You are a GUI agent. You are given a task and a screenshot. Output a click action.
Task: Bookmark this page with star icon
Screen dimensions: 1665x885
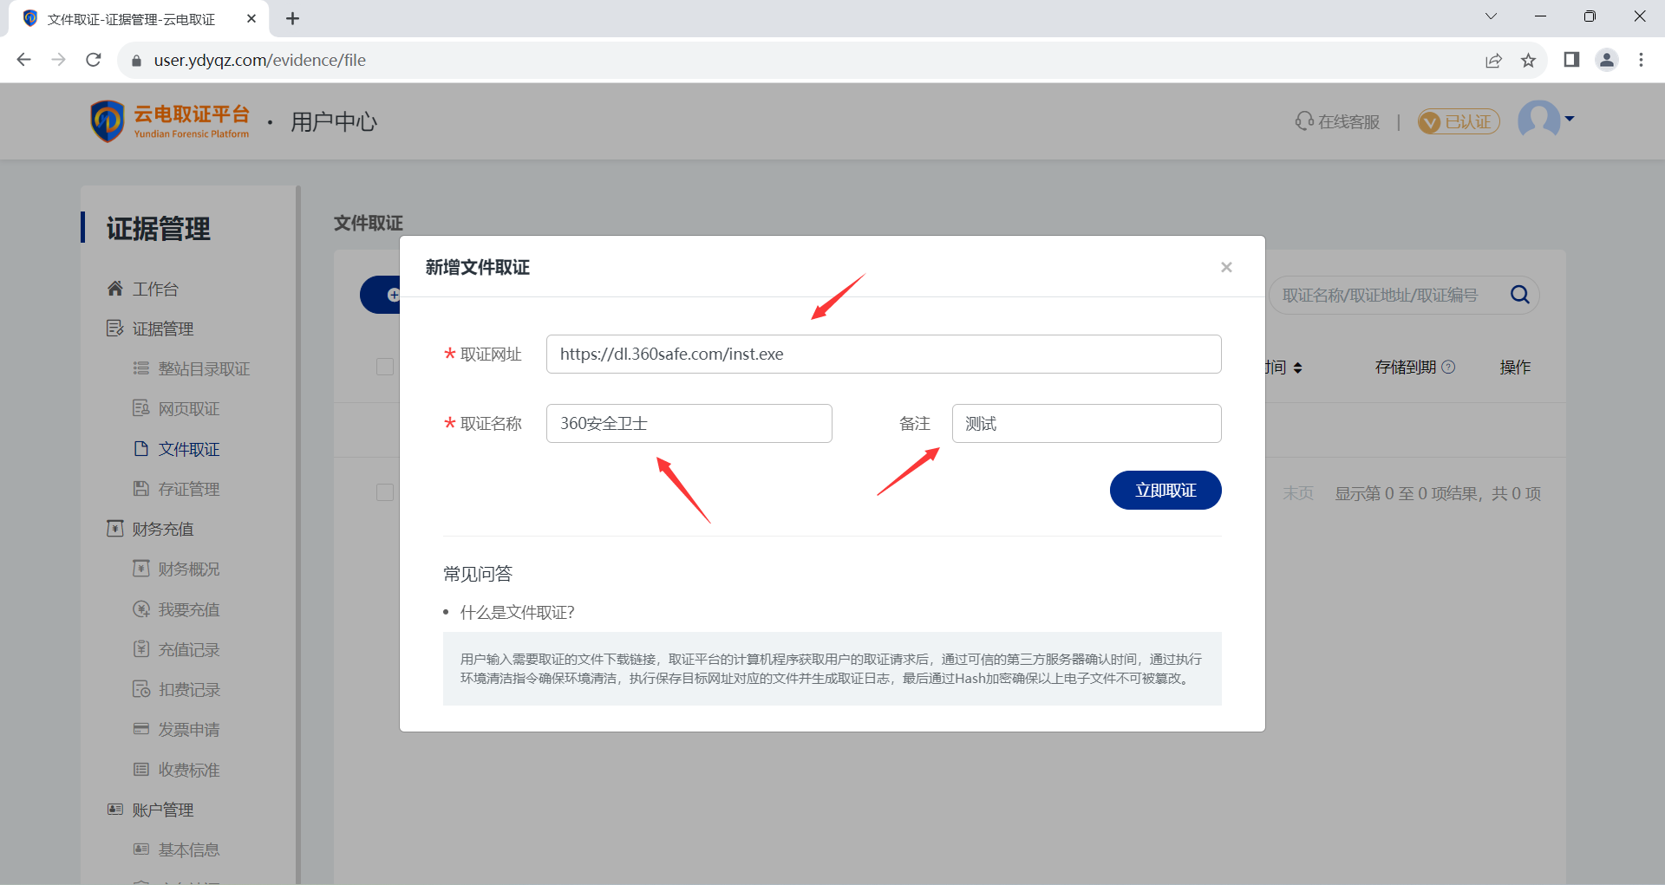click(x=1528, y=60)
